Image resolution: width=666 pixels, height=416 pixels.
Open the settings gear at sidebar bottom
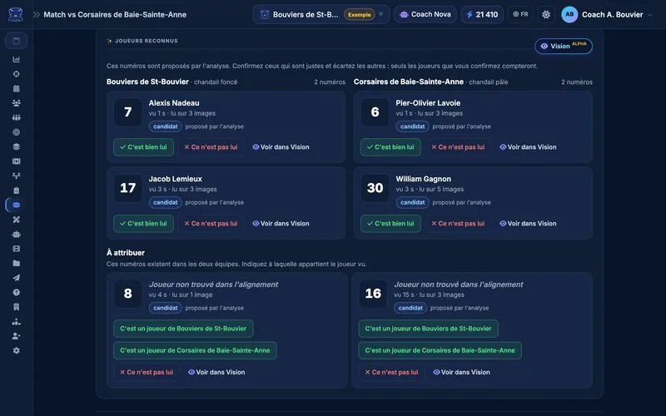click(16, 350)
